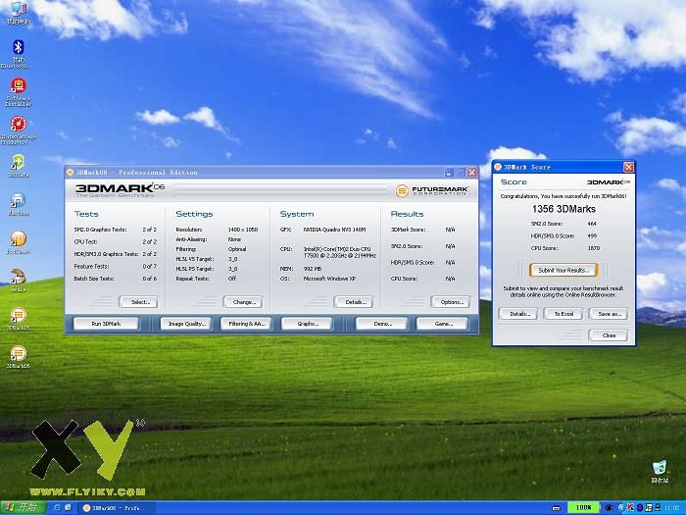Minimize the 3DMark06 Professional Edition window
This screenshot has height=515, width=686.
(449, 173)
